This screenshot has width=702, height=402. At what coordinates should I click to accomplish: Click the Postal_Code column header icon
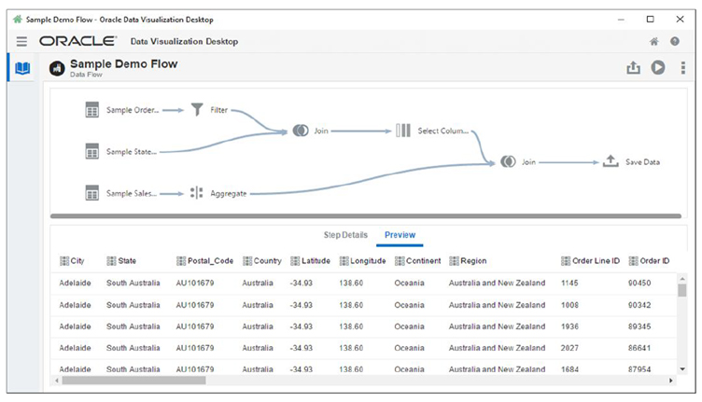pos(181,261)
